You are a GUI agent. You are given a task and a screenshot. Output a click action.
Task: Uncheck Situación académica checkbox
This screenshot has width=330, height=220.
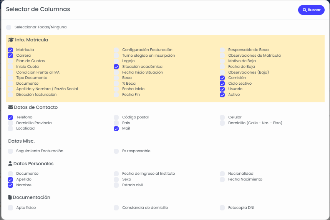pos(116,67)
